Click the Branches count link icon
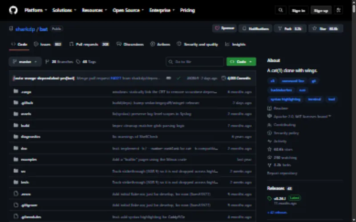356x222 pixels. coord(47,62)
